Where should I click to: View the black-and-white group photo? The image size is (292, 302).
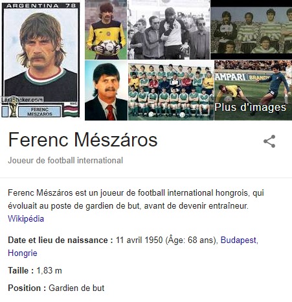pyautogui.click(x=168, y=30)
